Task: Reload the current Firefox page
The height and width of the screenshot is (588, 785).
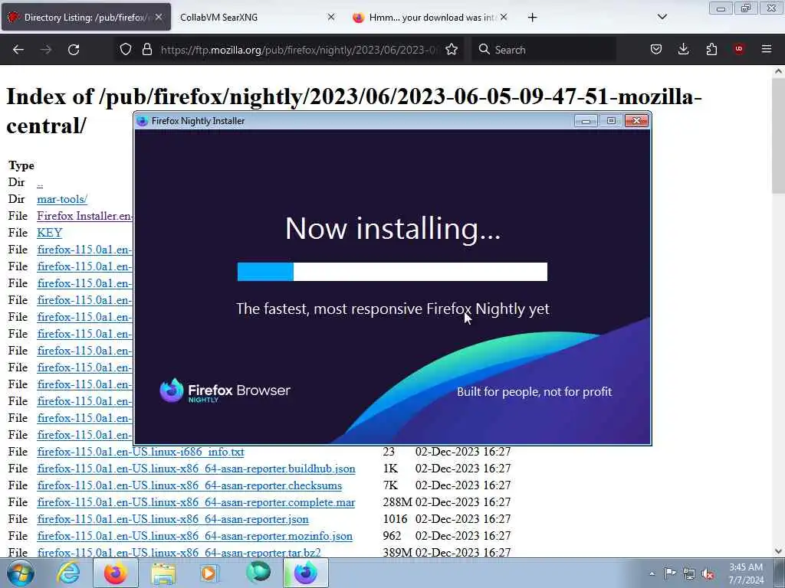Action: 74,50
